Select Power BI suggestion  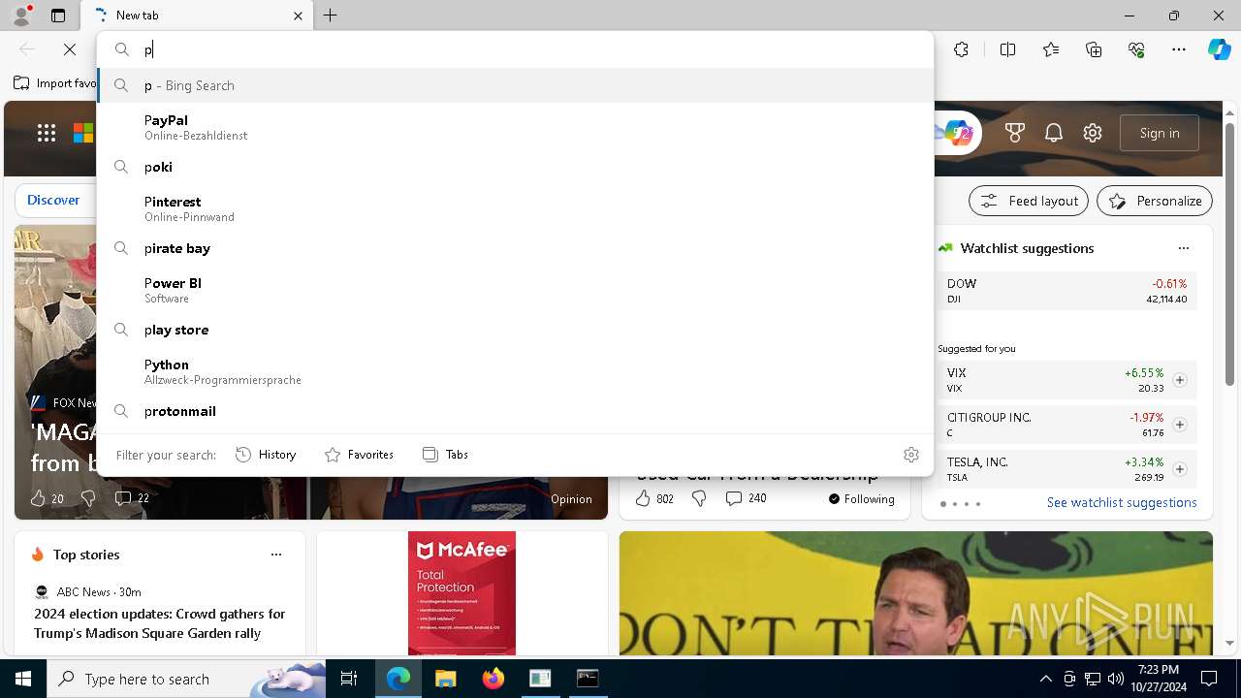tap(515, 290)
